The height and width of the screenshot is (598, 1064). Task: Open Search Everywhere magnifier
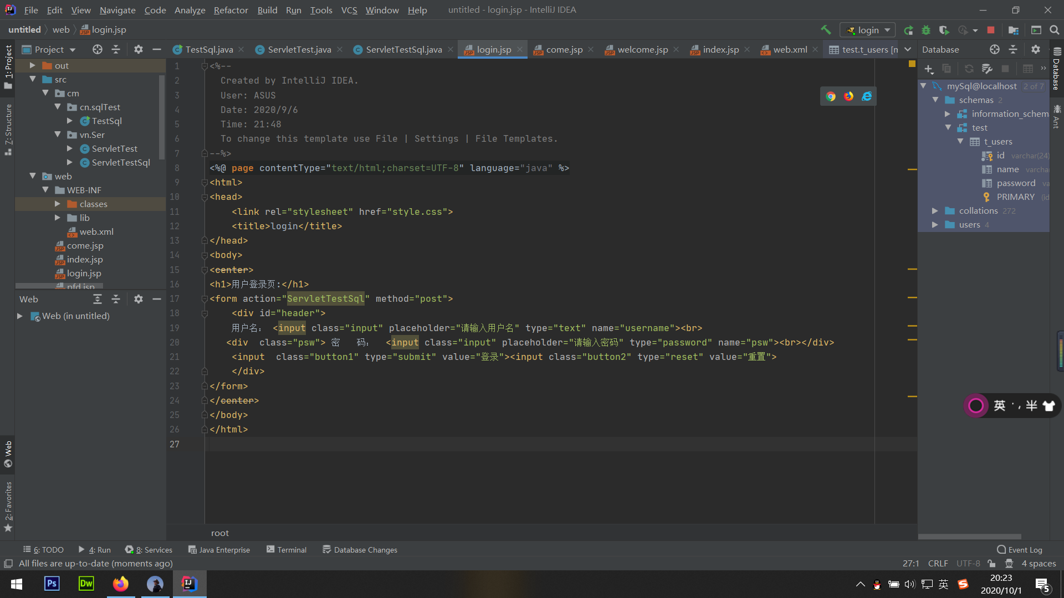(1055, 30)
